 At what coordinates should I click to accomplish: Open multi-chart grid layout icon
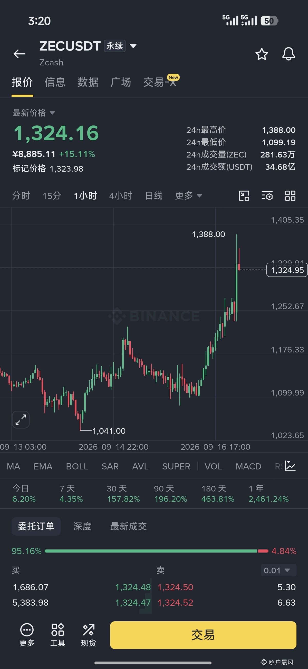pos(290,195)
